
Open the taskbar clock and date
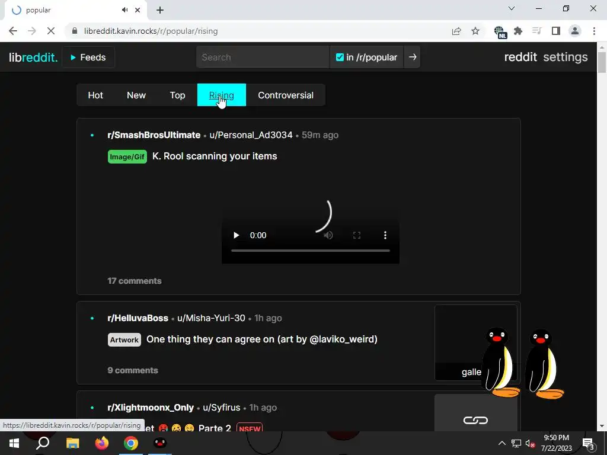pyautogui.click(x=556, y=443)
